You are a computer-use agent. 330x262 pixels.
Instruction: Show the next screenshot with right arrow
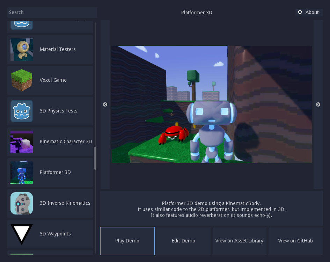pyautogui.click(x=318, y=104)
